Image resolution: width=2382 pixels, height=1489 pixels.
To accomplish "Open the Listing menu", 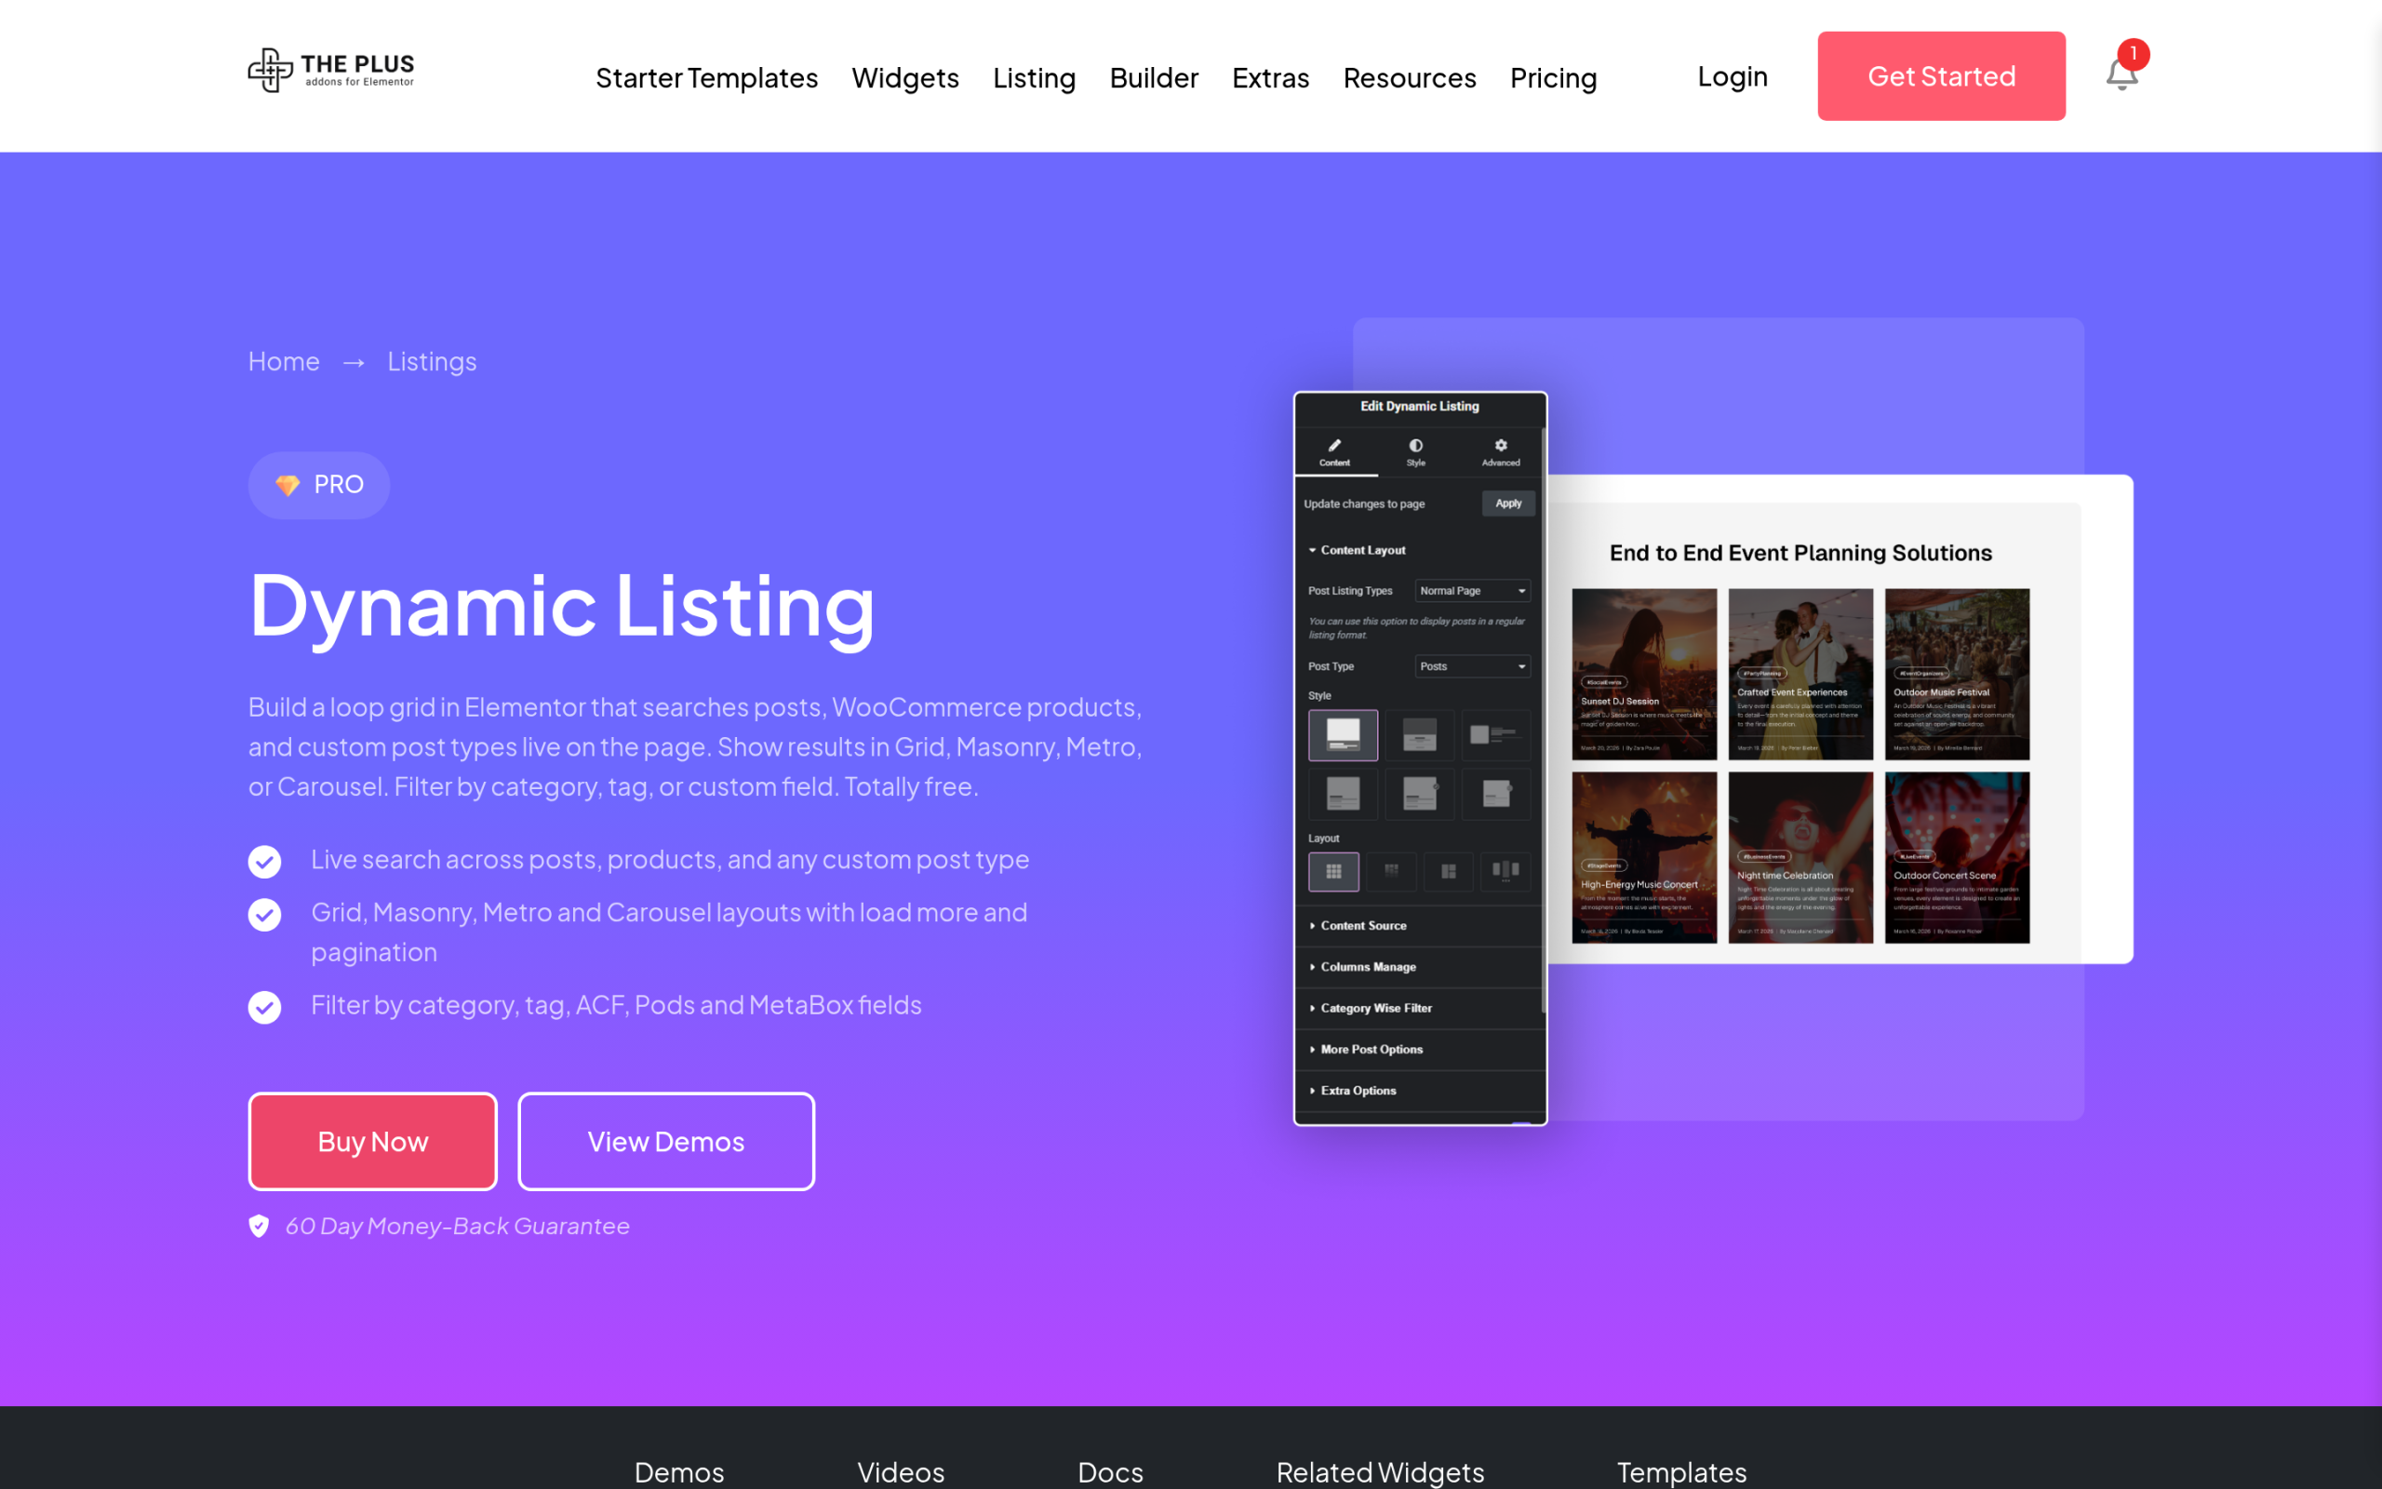I will [1035, 78].
